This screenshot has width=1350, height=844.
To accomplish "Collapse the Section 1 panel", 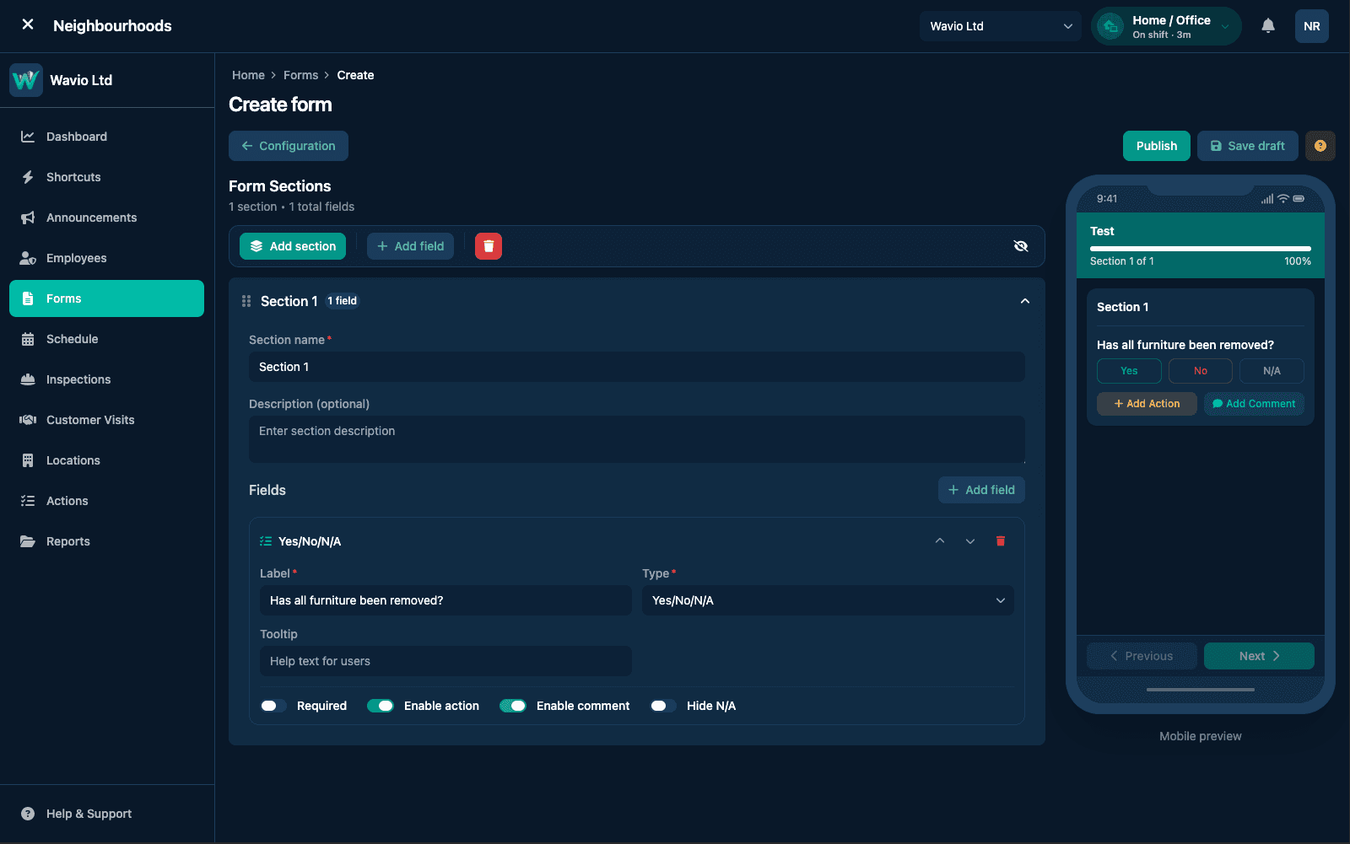I will (x=1025, y=301).
